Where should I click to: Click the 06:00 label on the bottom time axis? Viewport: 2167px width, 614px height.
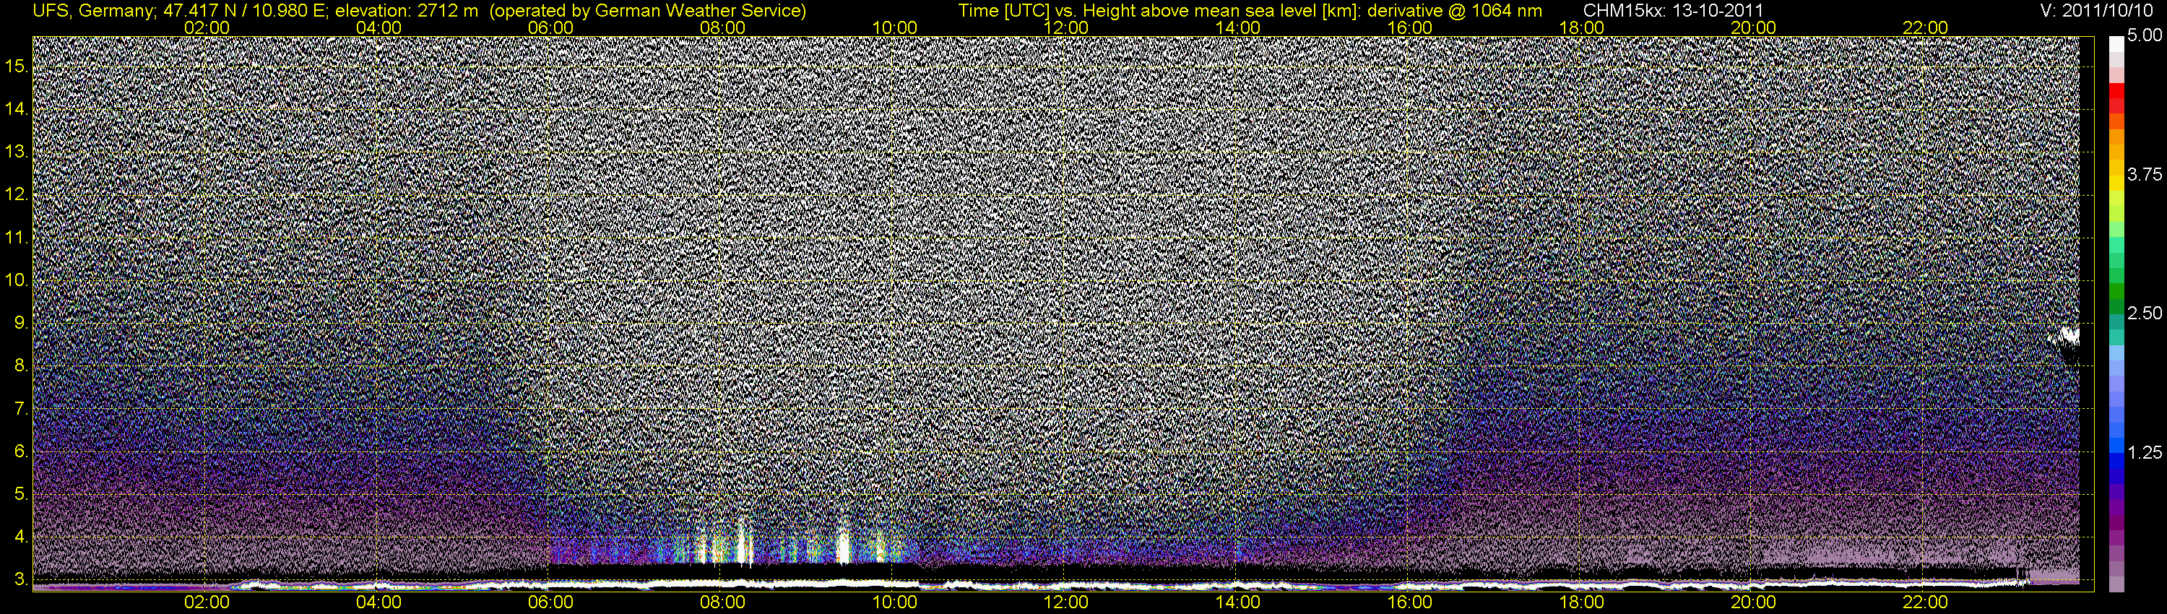point(550,602)
